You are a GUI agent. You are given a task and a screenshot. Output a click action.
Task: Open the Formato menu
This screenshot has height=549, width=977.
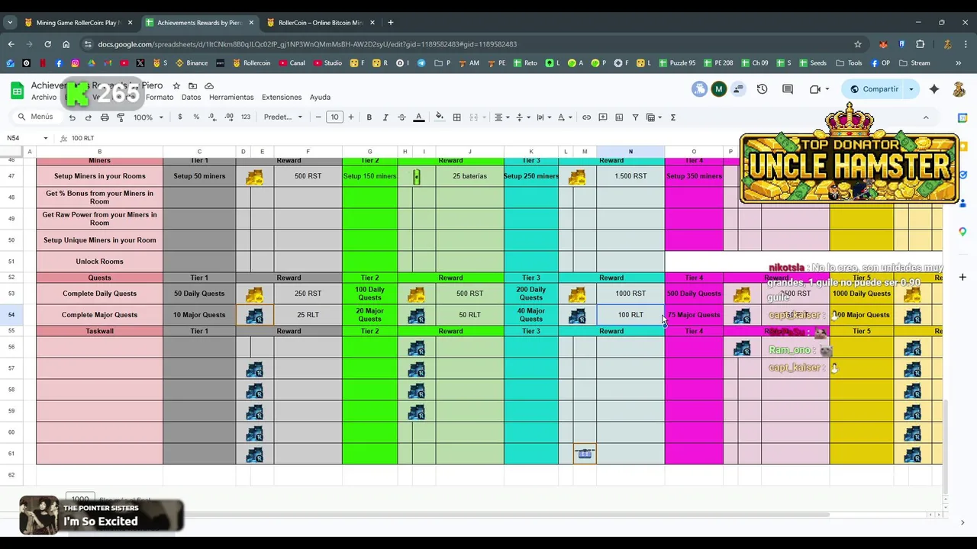point(160,98)
